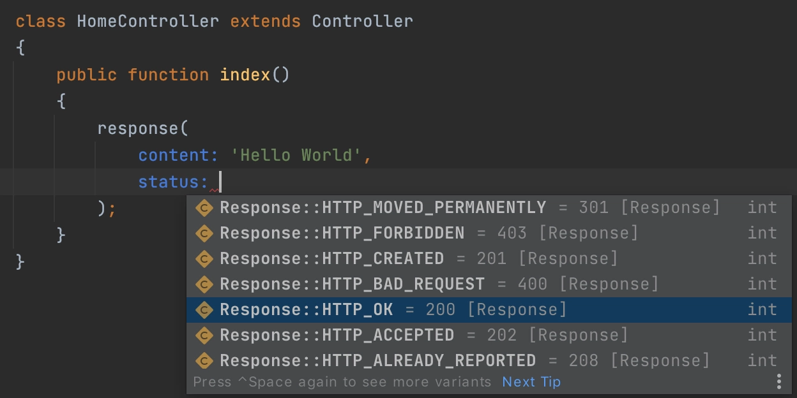The height and width of the screenshot is (398, 797).
Task: Pick Response::HTTP_CREATED = 201 completion
Action: (489, 259)
